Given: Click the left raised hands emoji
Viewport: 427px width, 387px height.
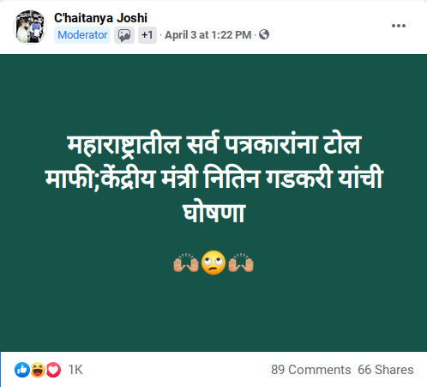Looking at the screenshot, I should 186,263.
